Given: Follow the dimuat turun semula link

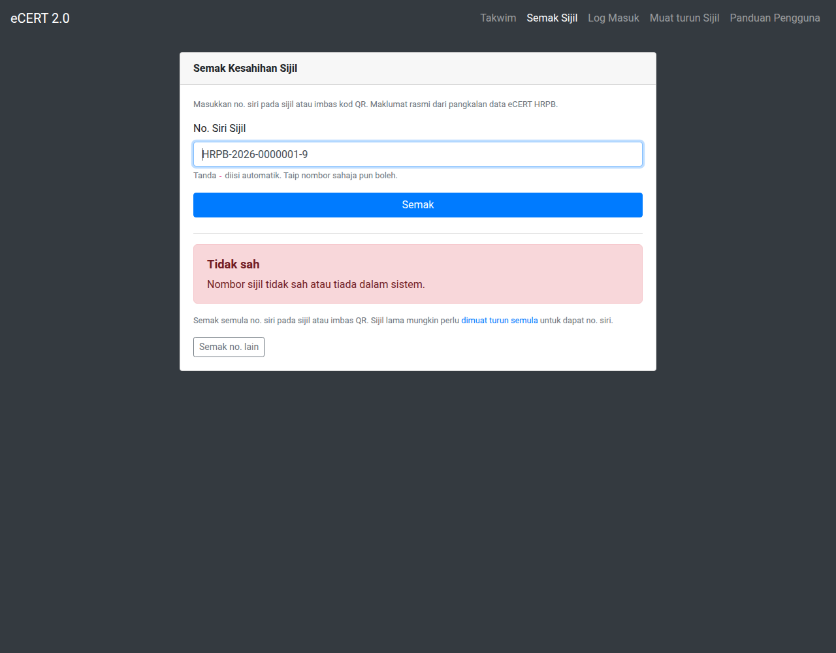Looking at the screenshot, I should pos(500,321).
